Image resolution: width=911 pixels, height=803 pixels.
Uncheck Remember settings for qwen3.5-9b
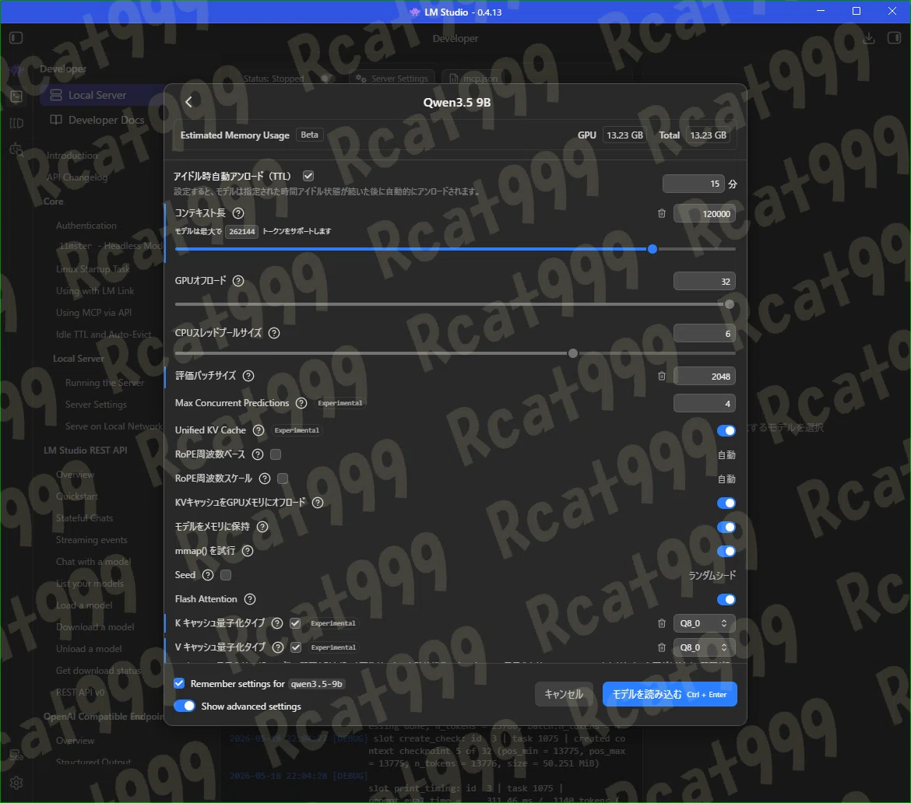pos(179,683)
